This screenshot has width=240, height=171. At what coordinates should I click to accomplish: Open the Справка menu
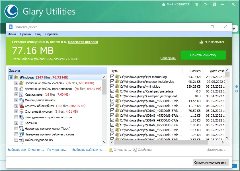click(52, 34)
